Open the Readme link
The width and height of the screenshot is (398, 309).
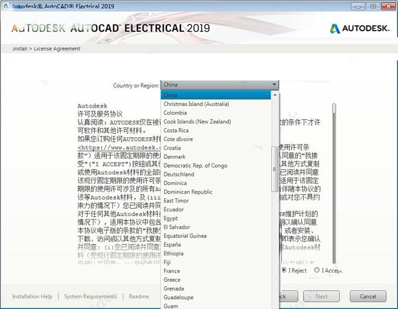[x=139, y=296]
